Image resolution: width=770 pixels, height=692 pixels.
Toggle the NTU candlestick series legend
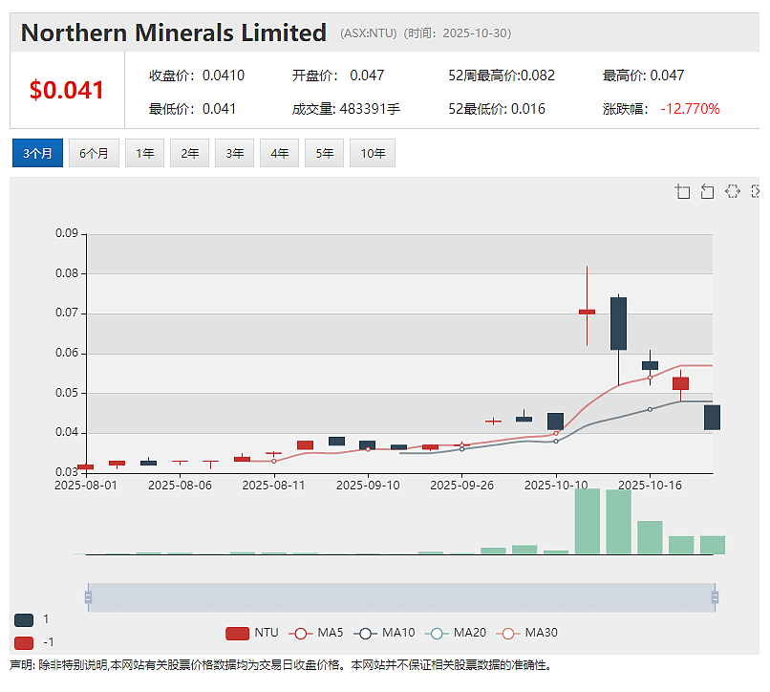[x=252, y=633]
